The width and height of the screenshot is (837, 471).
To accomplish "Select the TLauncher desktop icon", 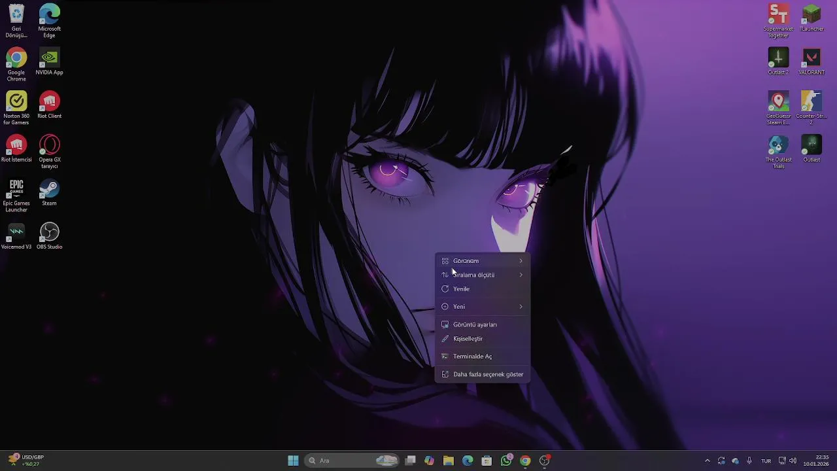I will 811,18.
